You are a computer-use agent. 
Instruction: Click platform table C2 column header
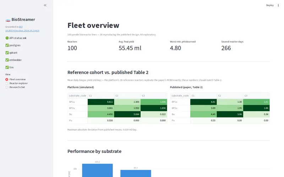coord(127,96)
